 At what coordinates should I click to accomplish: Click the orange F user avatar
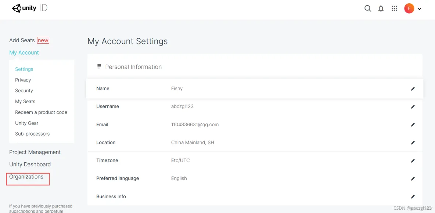tap(409, 8)
